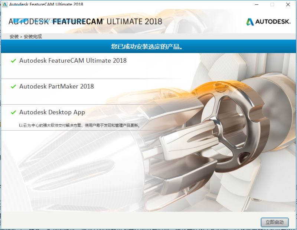Click the AUTODESK logo in the top-right corner
Viewport: 297px width, 230px height.
pos(268,22)
